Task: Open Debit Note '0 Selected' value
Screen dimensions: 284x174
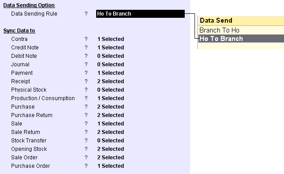Action: click(x=110, y=56)
